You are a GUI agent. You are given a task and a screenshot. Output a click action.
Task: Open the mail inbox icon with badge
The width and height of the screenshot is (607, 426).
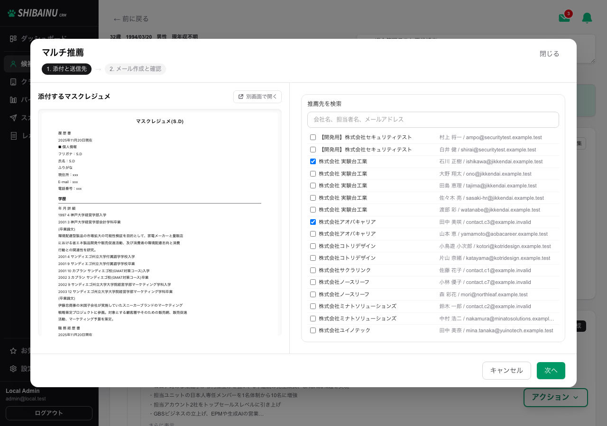pos(565,17)
